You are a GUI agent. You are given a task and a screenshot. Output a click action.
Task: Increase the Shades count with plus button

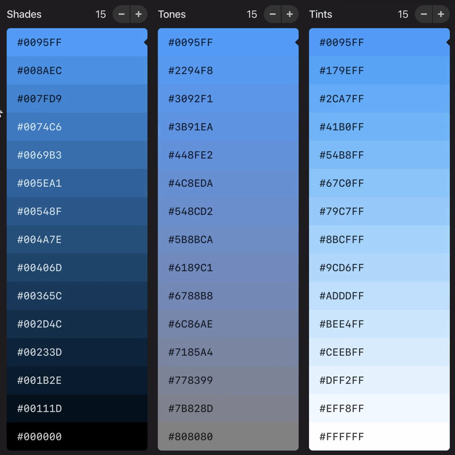coord(139,14)
